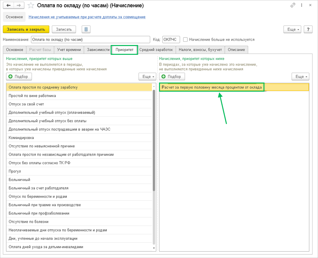318x258 pixels.
Task: Expand Еще dropdown above lower-priority list
Action: pos(300,77)
